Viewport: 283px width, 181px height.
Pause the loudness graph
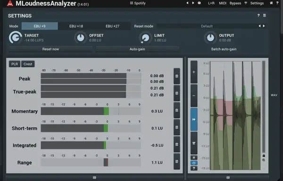pyautogui.click(x=194, y=158)
